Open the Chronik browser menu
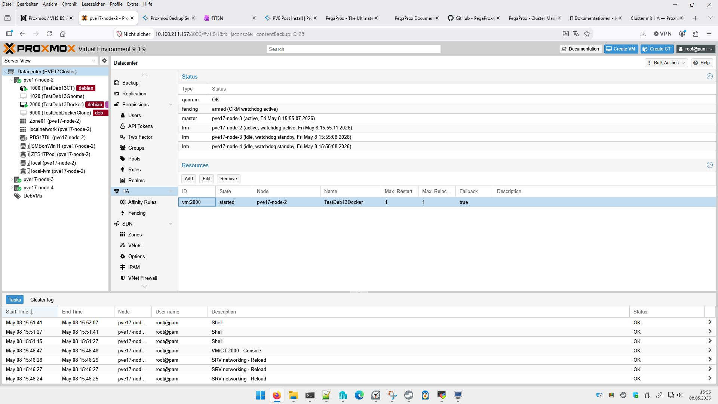718x404 pixels. point(69,4)
